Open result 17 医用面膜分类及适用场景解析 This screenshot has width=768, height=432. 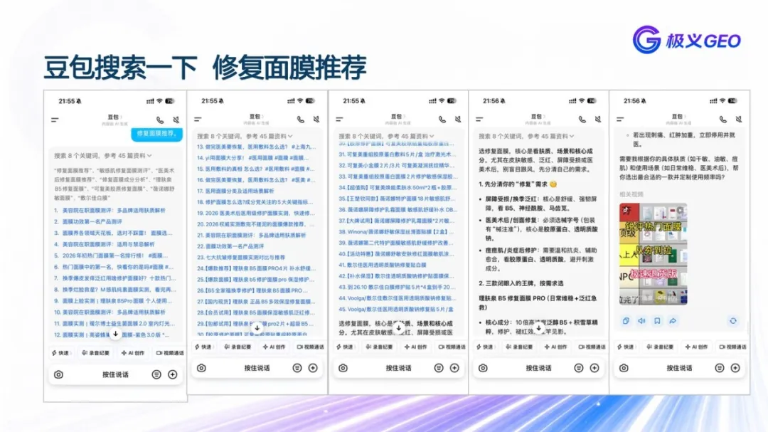click(x=235, y=191)
